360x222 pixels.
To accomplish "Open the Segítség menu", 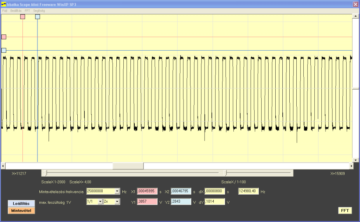I will [x=39, y=11].
